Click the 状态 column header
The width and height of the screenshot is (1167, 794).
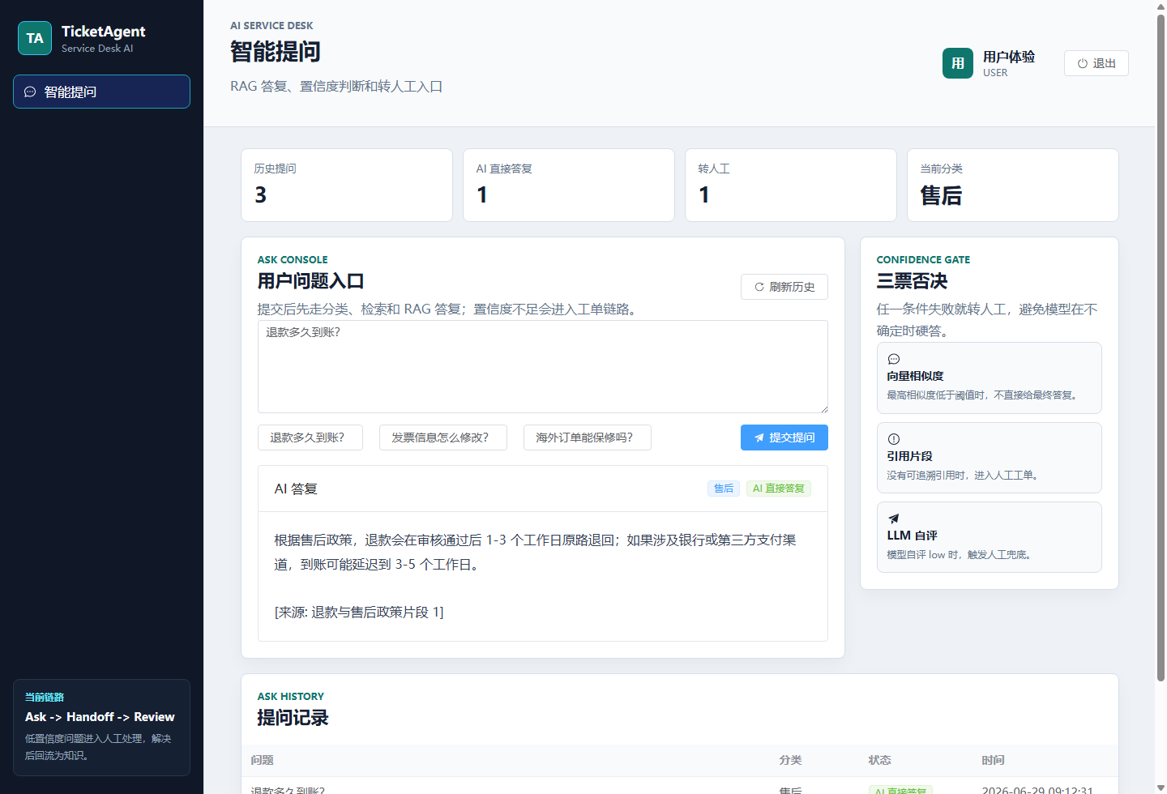[879, 760]
